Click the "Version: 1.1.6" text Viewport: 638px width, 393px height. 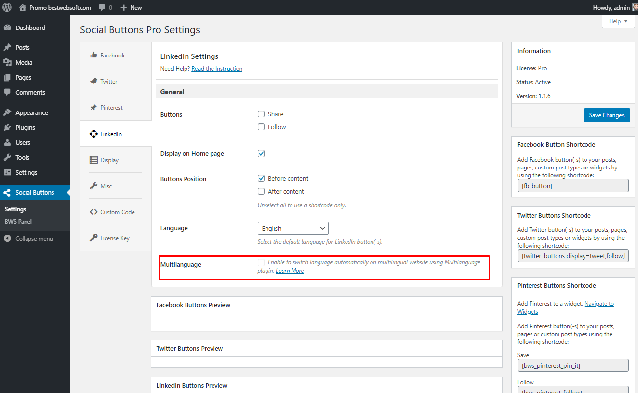(533, 96)
